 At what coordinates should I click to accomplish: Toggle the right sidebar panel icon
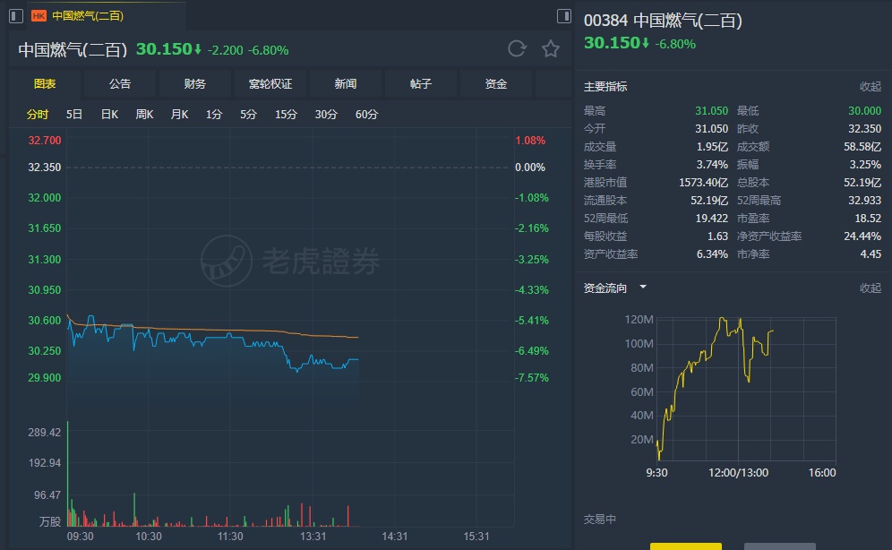(563, 16)
